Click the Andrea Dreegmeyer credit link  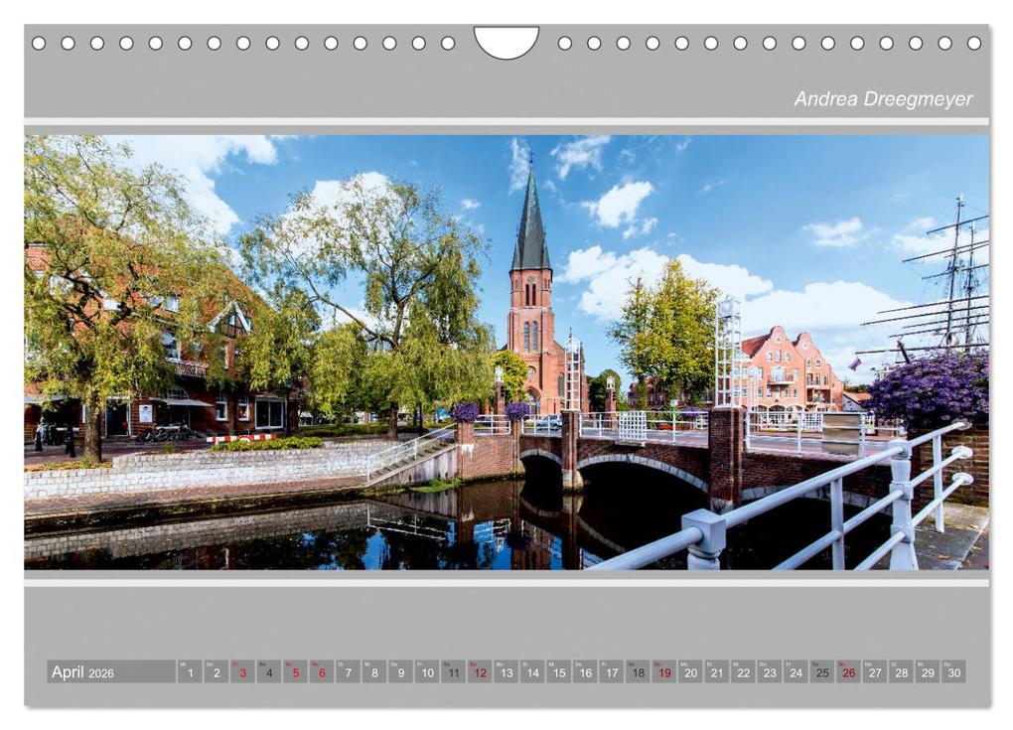882,99
